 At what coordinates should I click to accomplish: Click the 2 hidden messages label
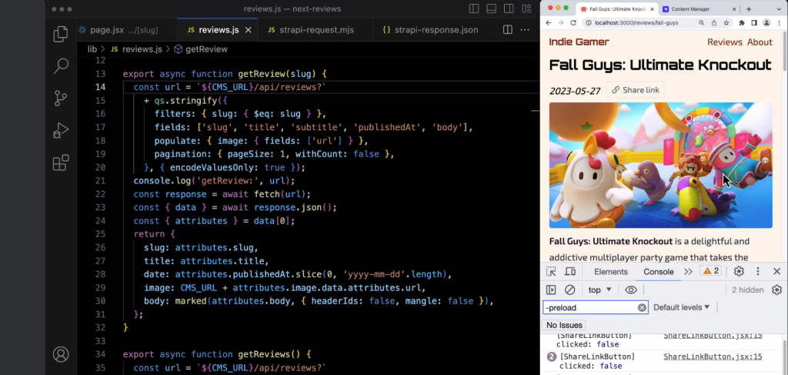[x=747, y=290]
